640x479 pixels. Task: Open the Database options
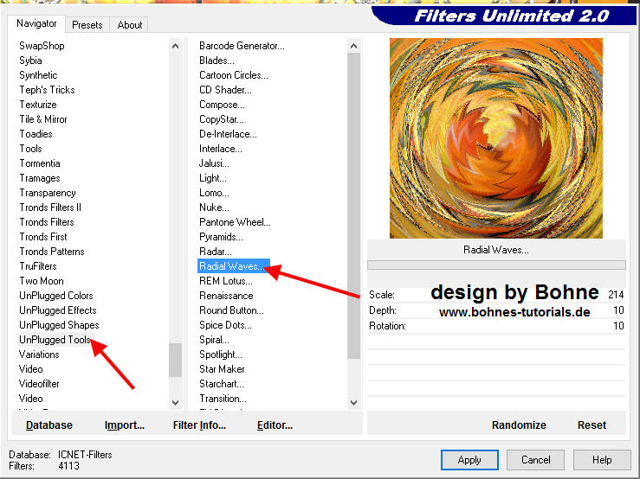(x=49, y=425)
